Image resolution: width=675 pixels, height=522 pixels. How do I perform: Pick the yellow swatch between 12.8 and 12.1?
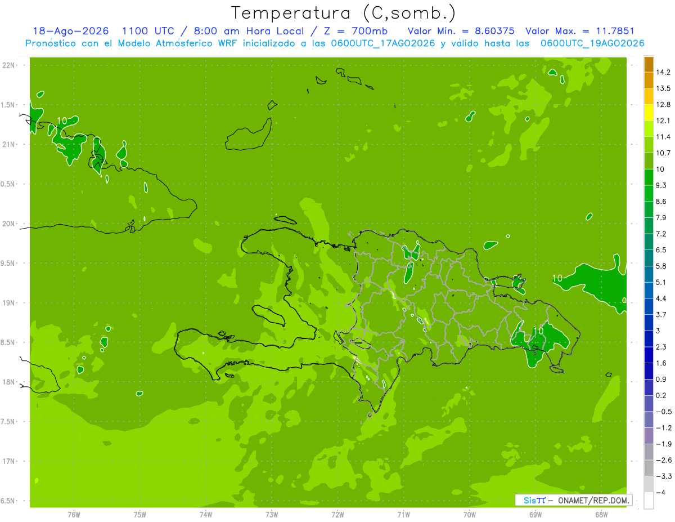point(649,113)
